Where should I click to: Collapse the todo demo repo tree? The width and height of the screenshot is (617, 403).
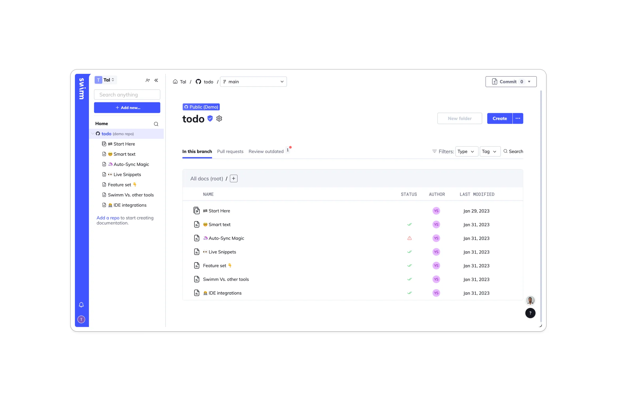point(93,134)
